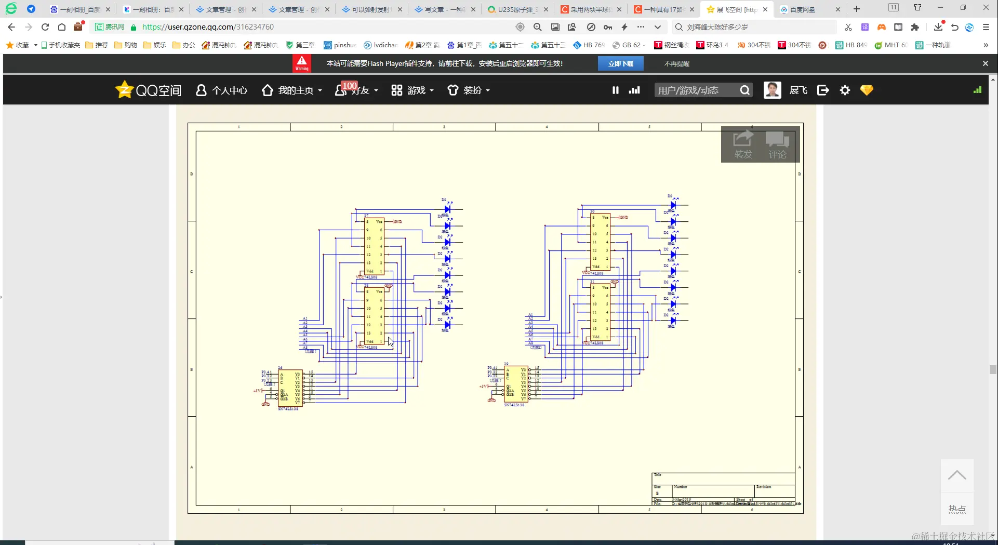Image resolution: width=998 pixels, height=545 pixels.
Task: Click the page zoom magnifier icon
Action: coord(538,27)
